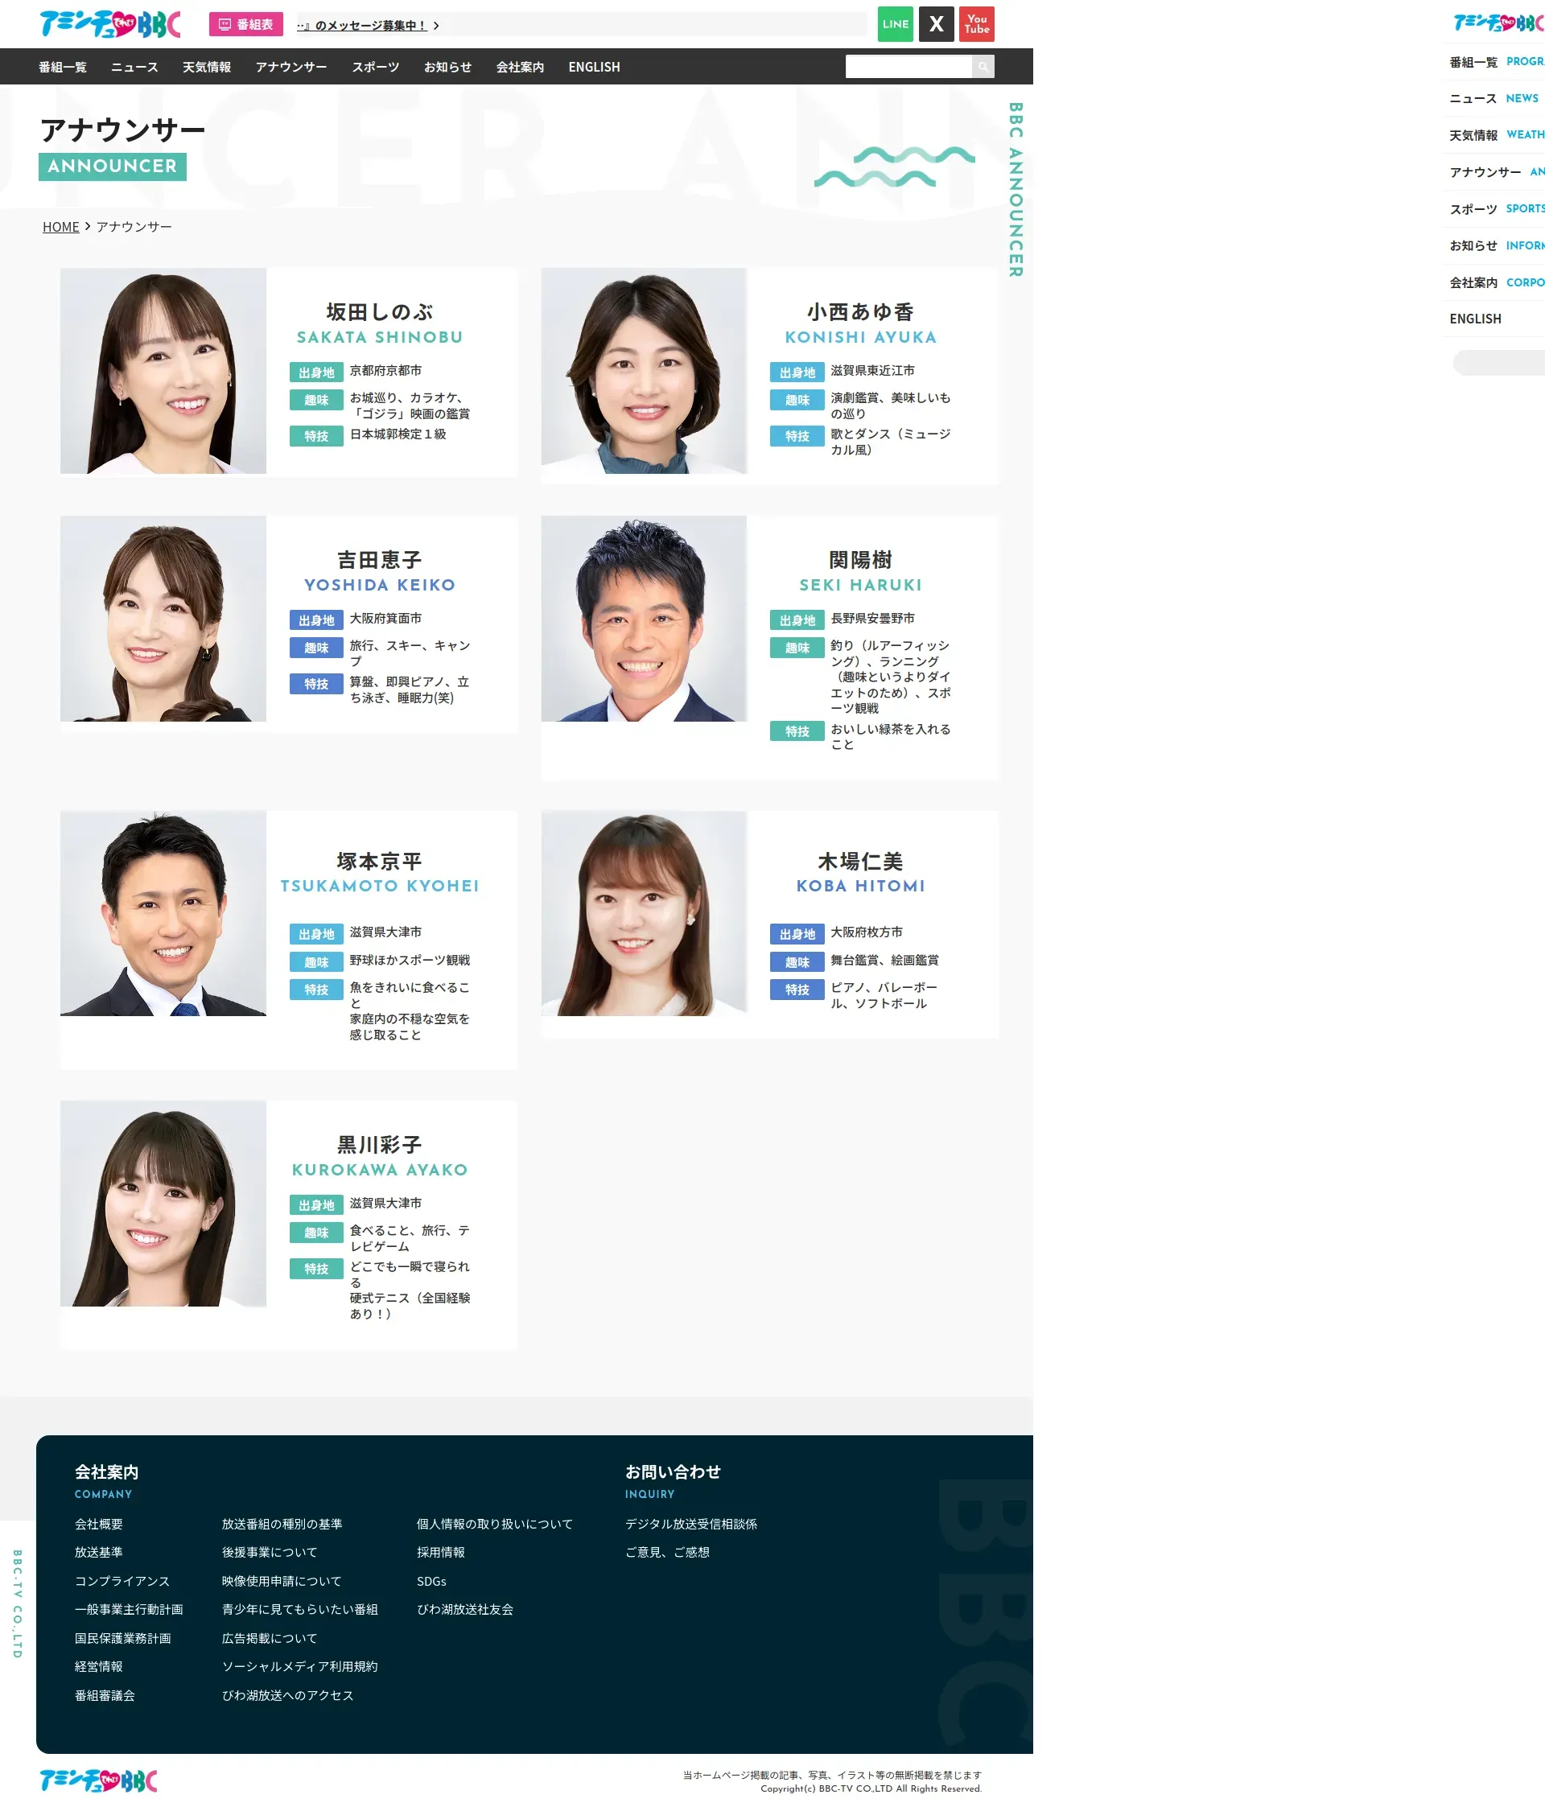The image size is (1545, 1811).
Task: Click the pink 番組表 schedule button
Action: [x=245, y=24]
